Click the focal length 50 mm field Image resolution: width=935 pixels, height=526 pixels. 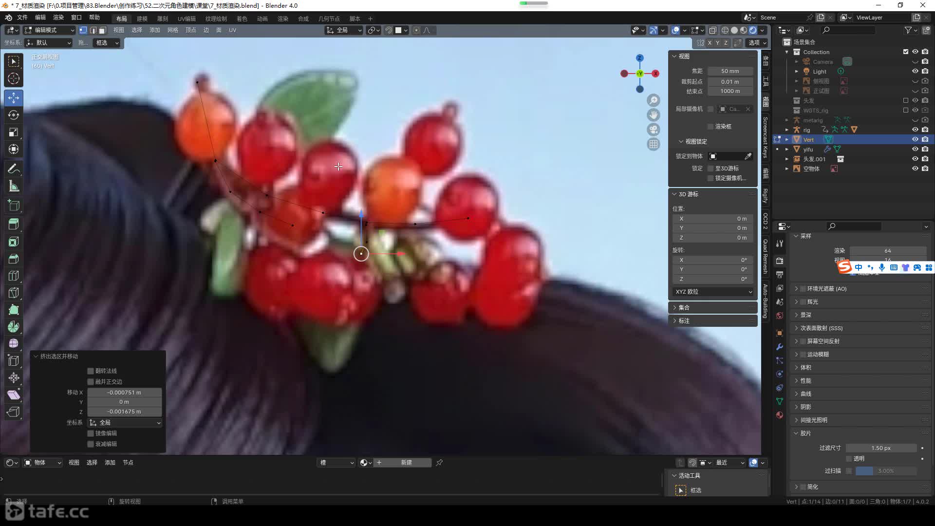click(730, 71)
